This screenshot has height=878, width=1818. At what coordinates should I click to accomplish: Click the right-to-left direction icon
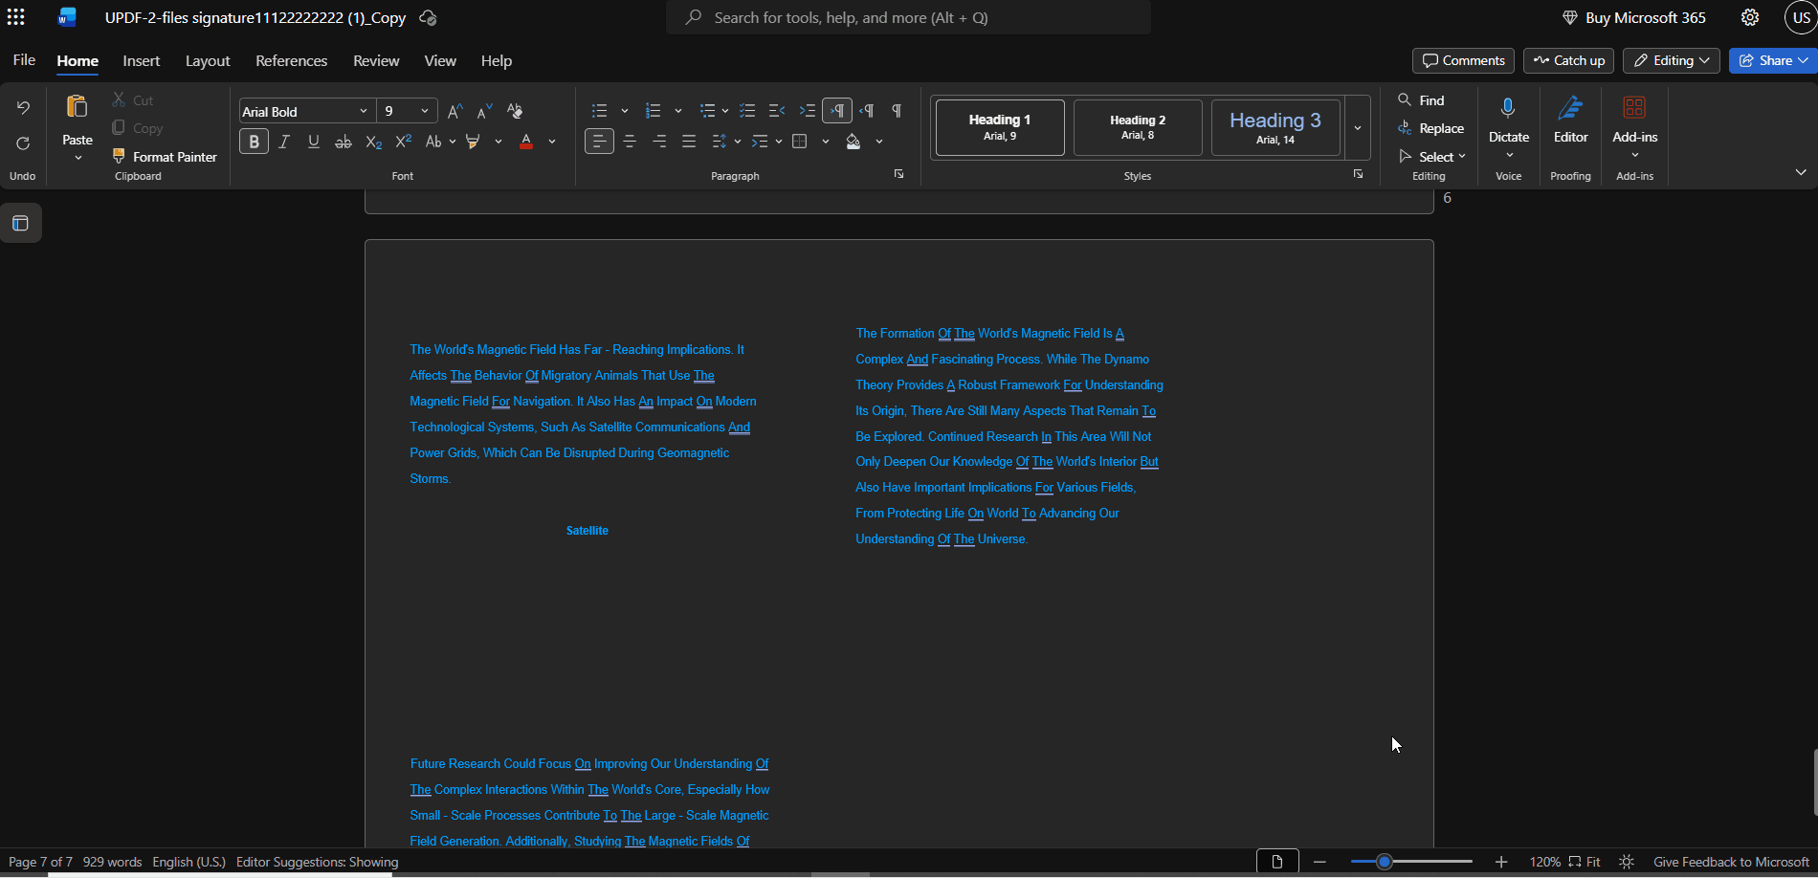(x=868, y=111)
